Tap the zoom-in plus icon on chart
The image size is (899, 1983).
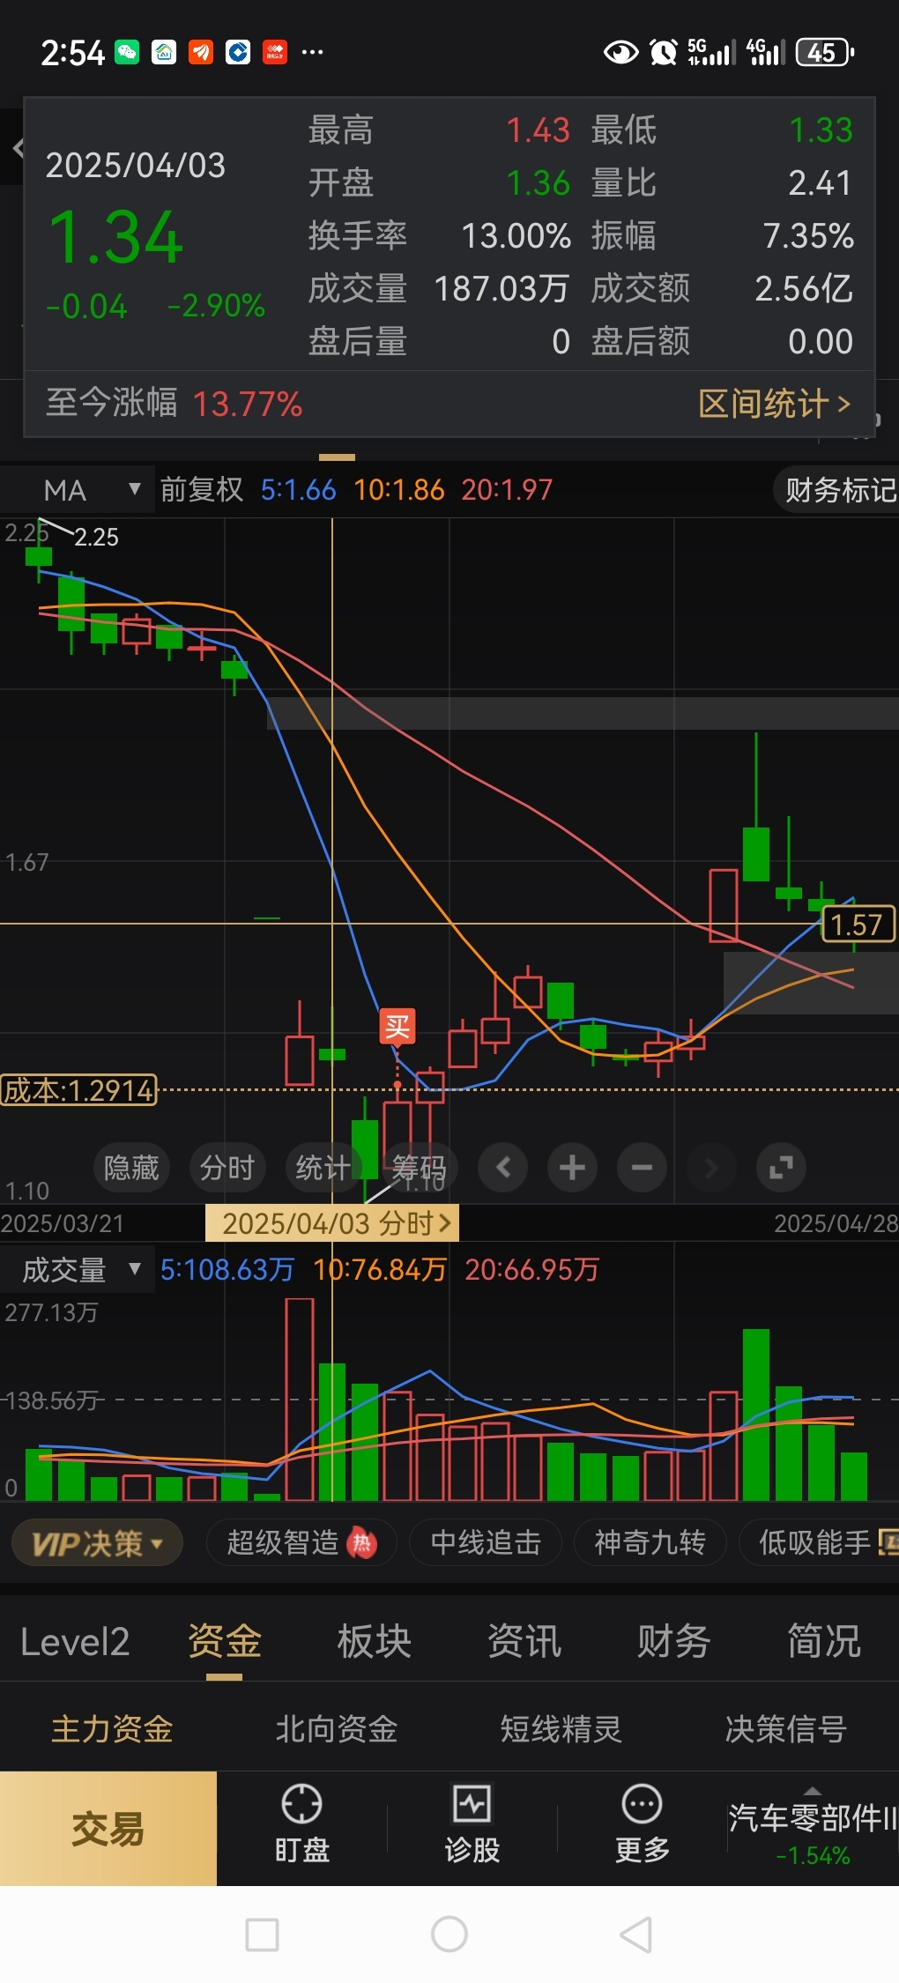point(572,1168)
